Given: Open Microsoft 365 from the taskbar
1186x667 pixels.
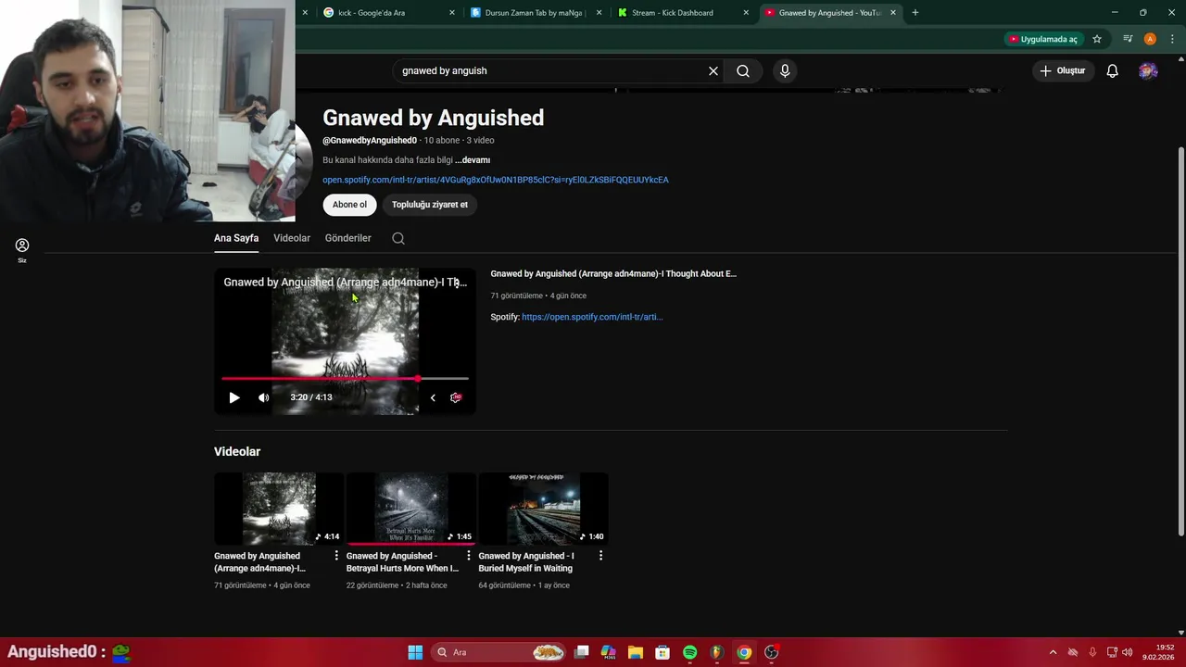Looking at the screenshot, I should tap(609, 652).
